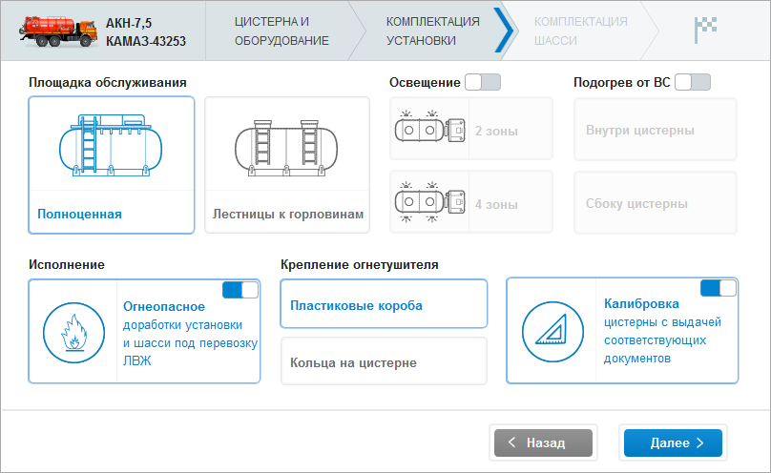This screenshot has height=473, width=771.
Task: Select the full service platform tank image
Action: coord(111,146)
